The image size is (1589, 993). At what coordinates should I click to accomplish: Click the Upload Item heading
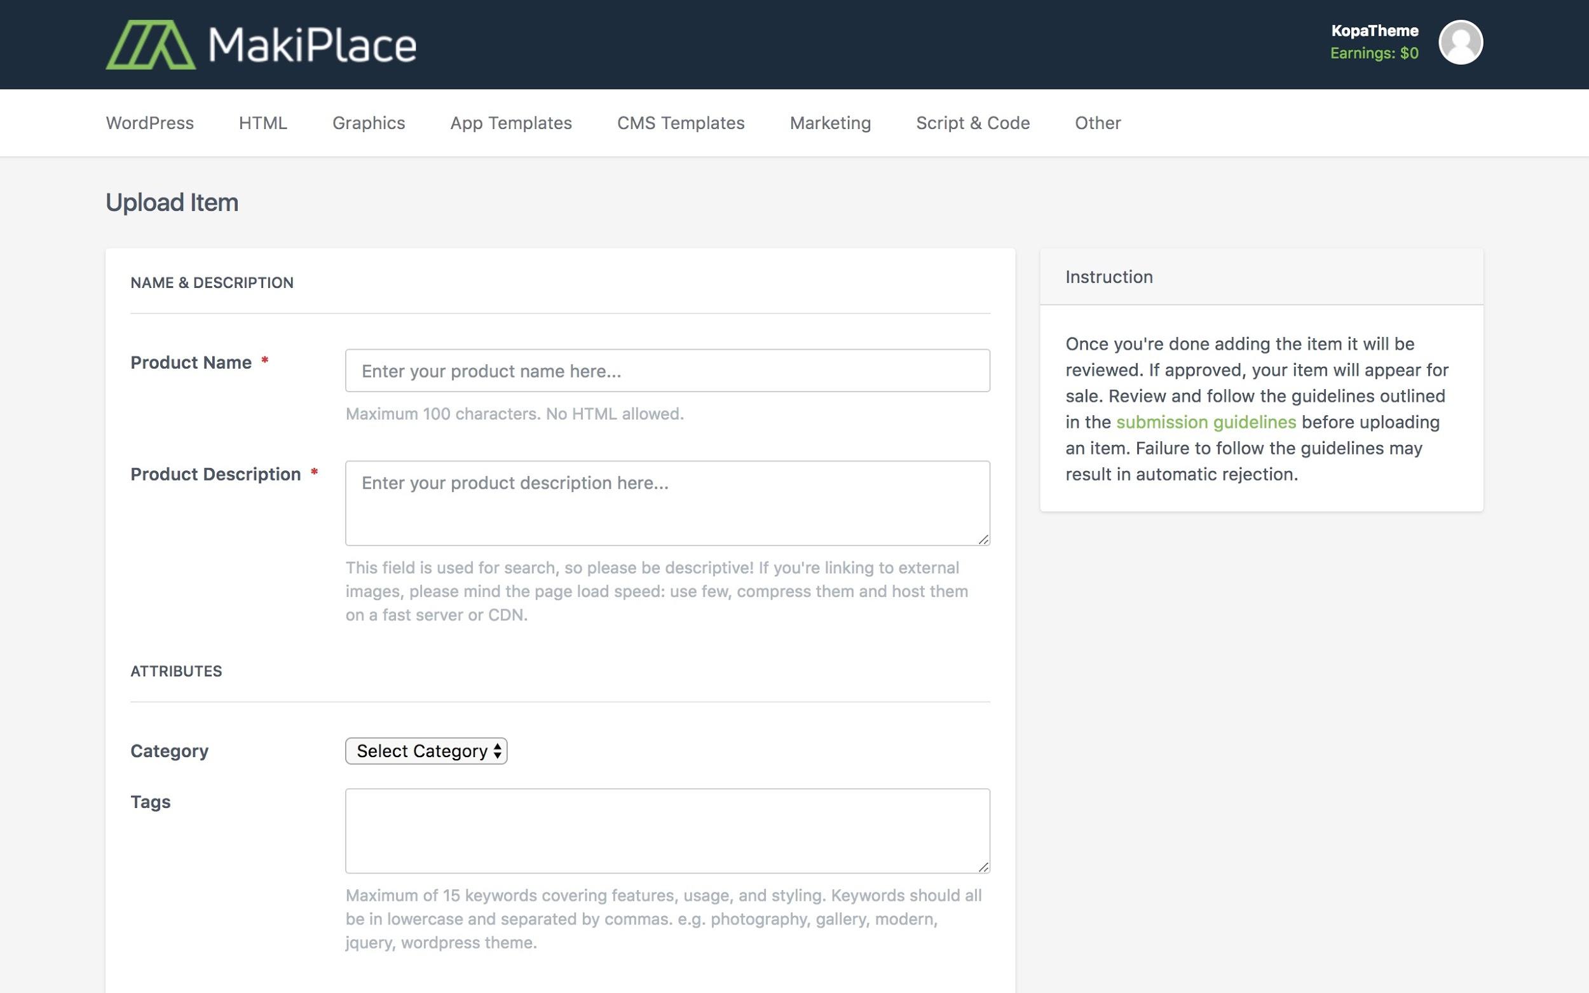click(172, 202)
